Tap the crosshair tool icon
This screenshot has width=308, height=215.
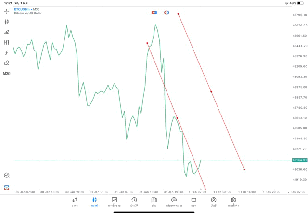(x=6, y=11)
